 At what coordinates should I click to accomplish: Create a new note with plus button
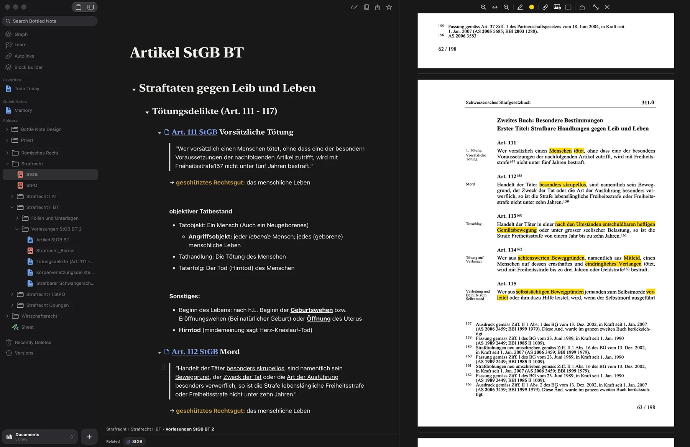89,437
